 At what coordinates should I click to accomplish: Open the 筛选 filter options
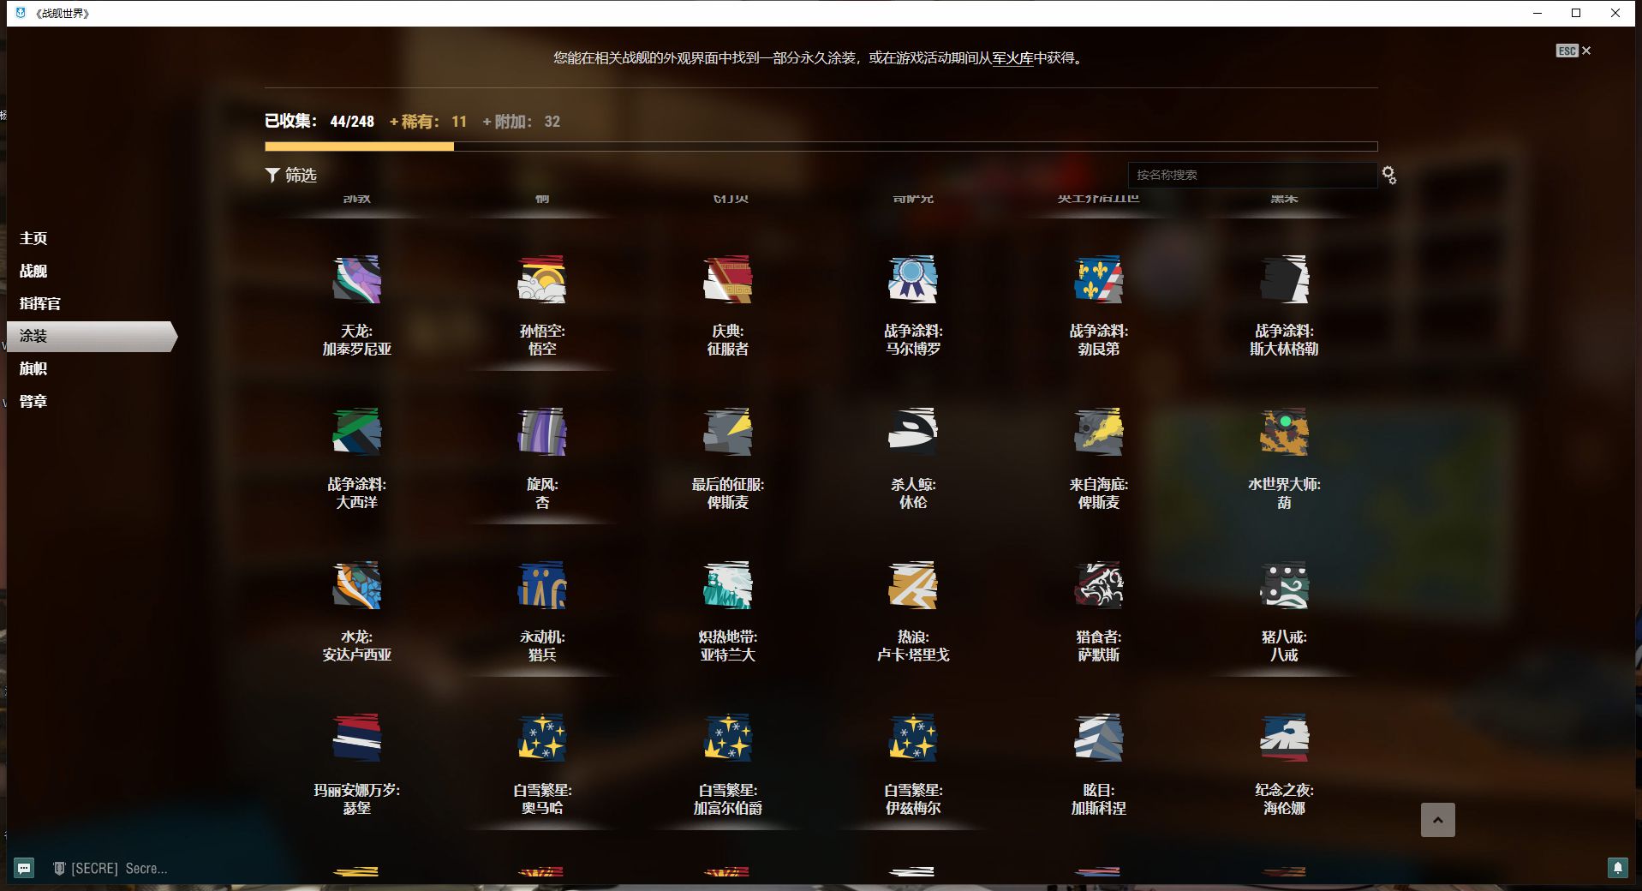click(x=291, y=175)
